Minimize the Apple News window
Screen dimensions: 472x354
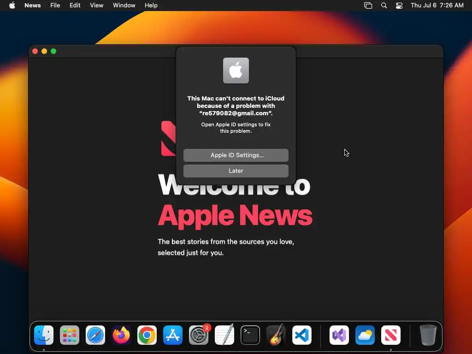tap(44, 51)
